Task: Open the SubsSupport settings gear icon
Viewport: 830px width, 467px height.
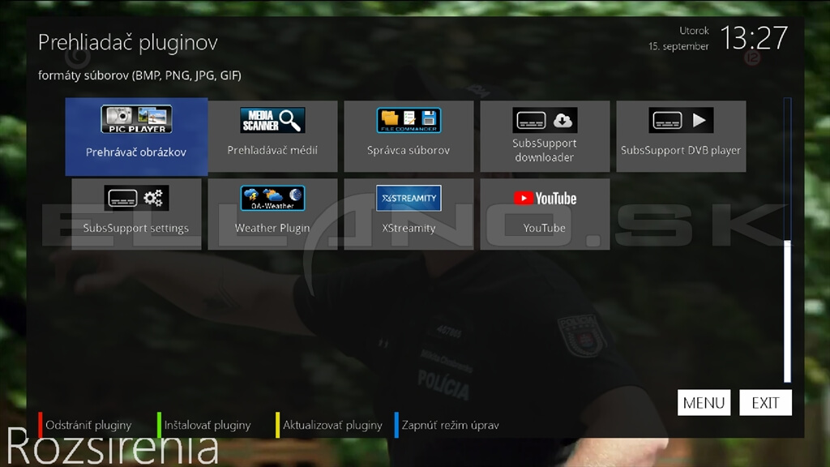Action: point(136,198)
